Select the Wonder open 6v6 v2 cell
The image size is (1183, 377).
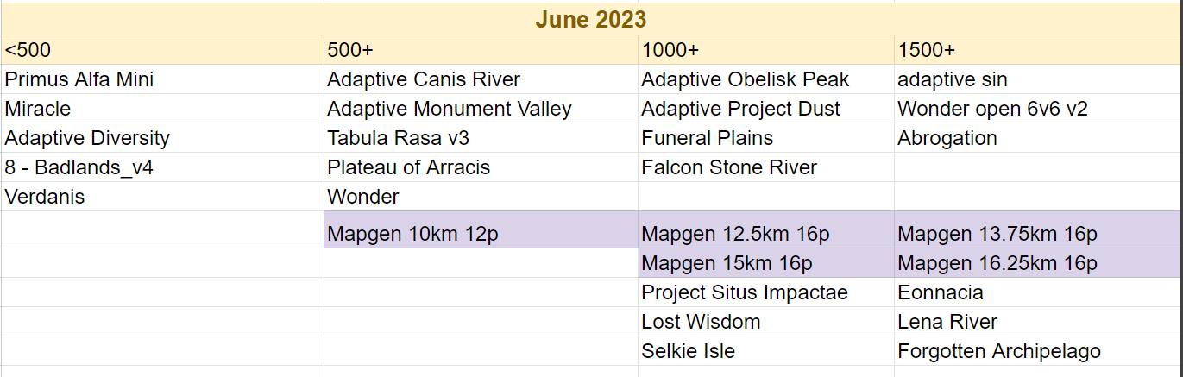1038,109
